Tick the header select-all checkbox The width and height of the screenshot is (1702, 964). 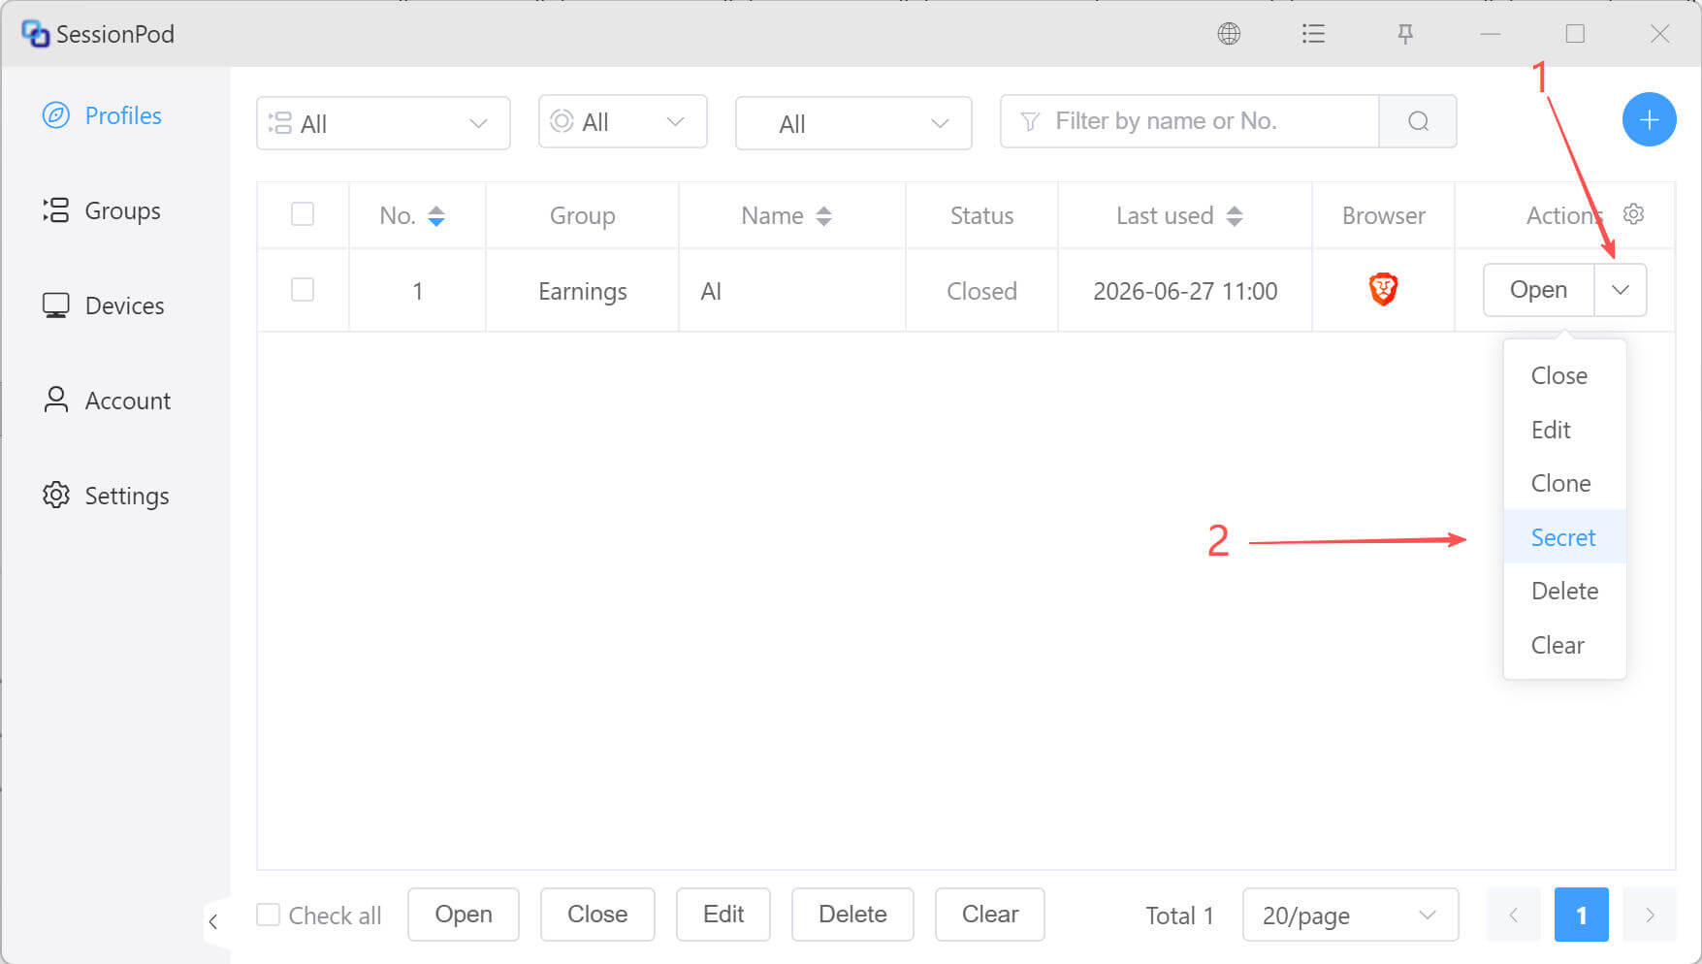(303, 213)
